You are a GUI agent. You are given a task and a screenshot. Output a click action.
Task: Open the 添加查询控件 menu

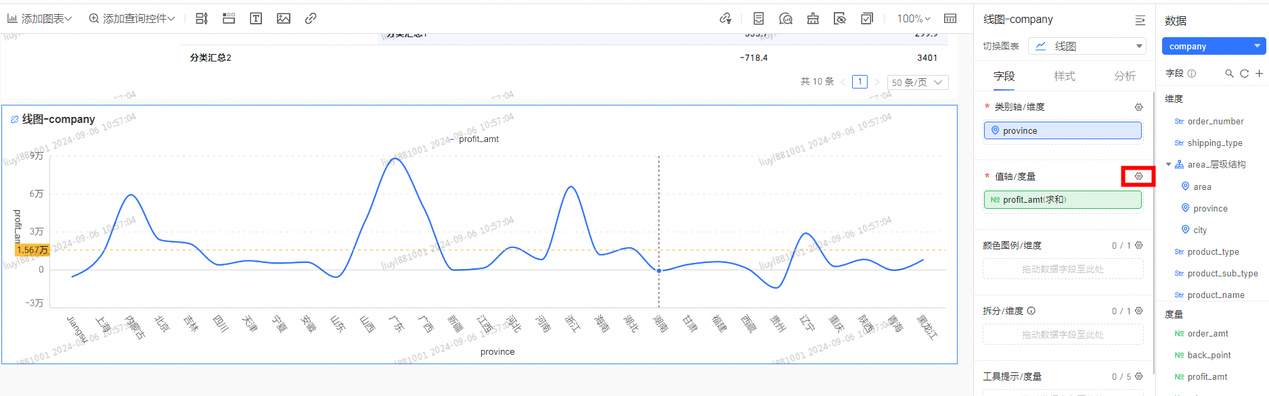tap(132, 19)
